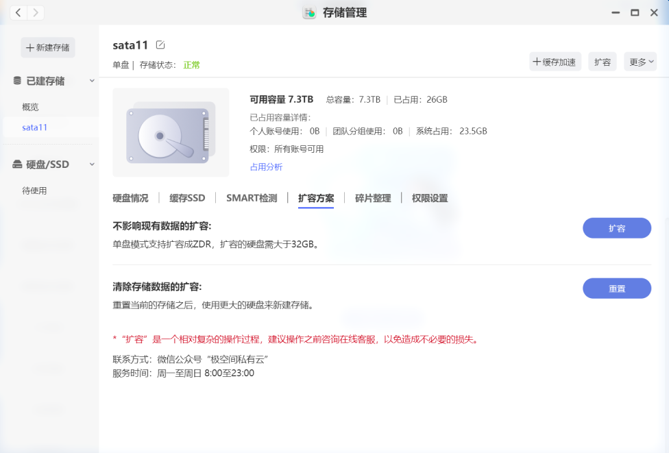This screenshot has height=453, width=669.
Task: Click the 缓存加速 button
Action: (x=555, y=62)
